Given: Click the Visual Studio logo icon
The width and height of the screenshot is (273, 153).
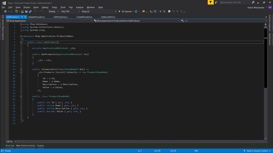Looking at the screenshot, I should (x=4, y=3).
